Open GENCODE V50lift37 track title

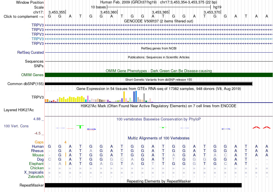tap(159, 21)
